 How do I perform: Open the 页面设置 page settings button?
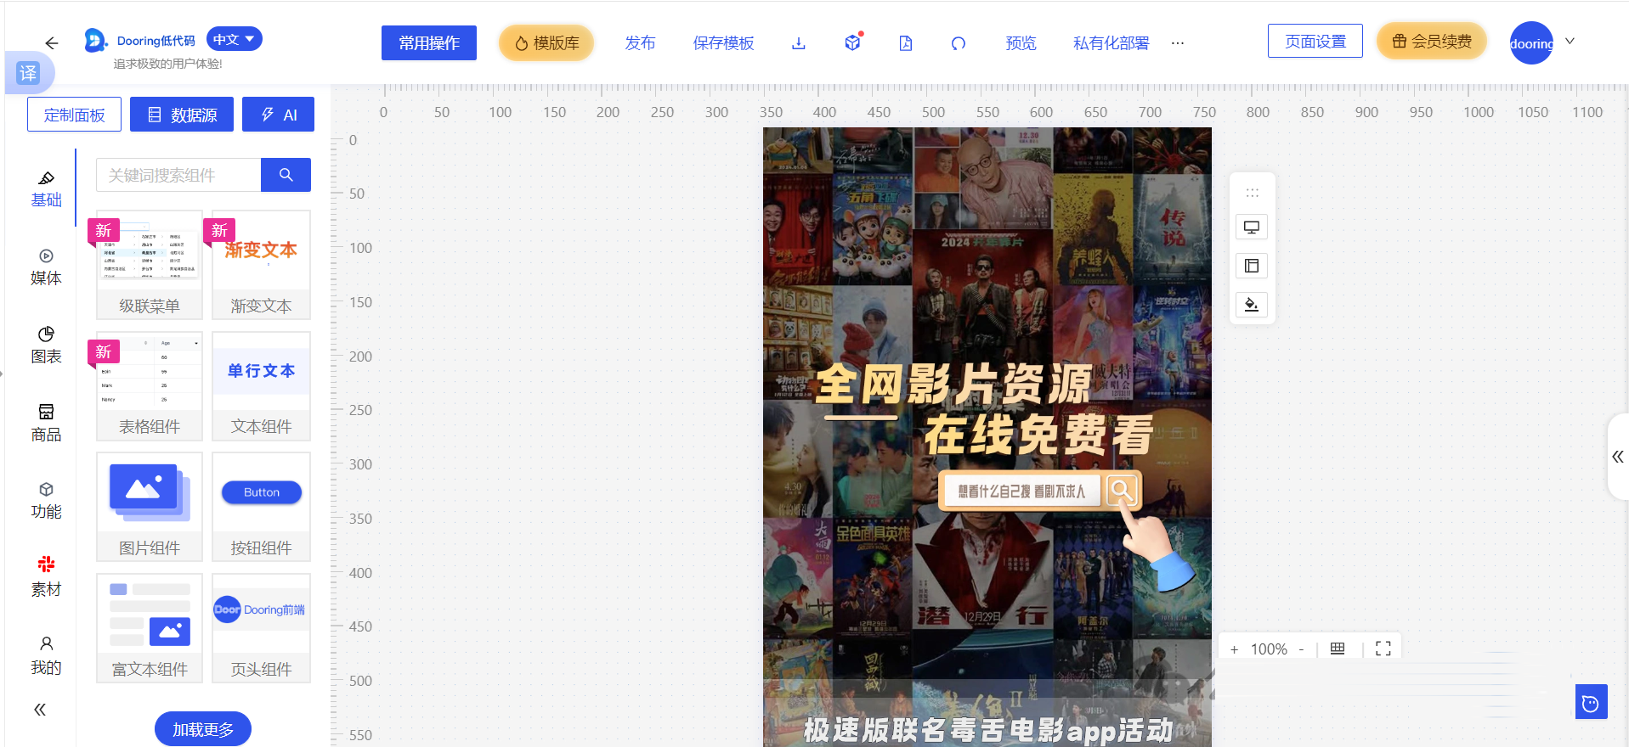pos(1315,41)
